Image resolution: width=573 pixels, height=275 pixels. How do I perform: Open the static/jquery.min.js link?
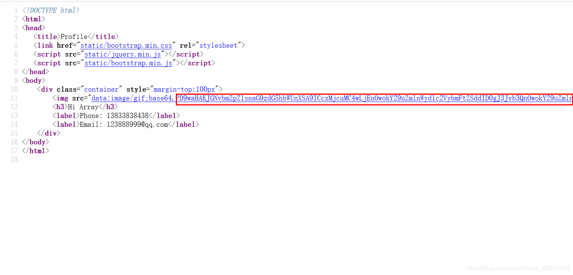click(122, 54)
